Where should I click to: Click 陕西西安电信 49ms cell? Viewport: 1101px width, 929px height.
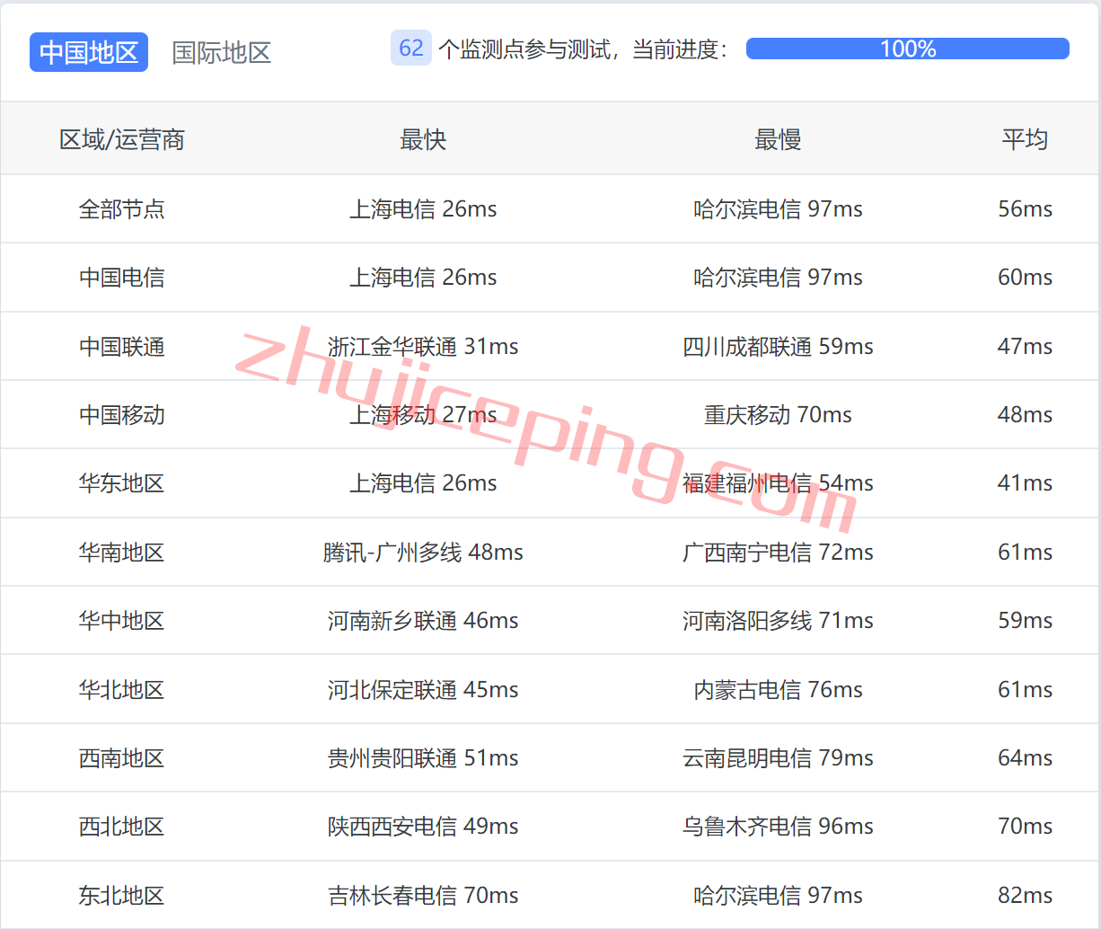point(423,826)
